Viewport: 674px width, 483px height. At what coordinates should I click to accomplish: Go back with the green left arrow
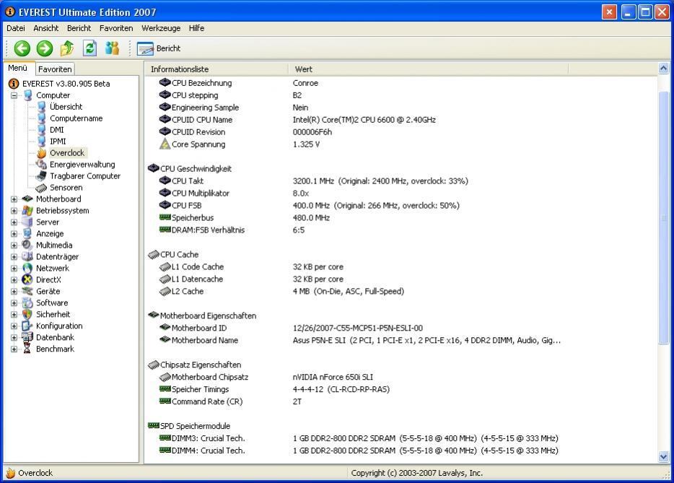[22, 48]
